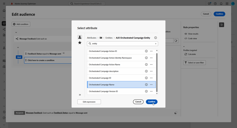Select Orchestrated Campaign Action Name attribute

(121, 64)
